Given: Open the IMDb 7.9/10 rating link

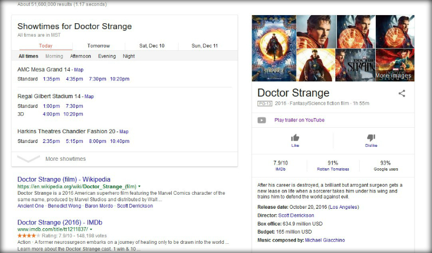Looking at the screenshot, I should 280,166.
